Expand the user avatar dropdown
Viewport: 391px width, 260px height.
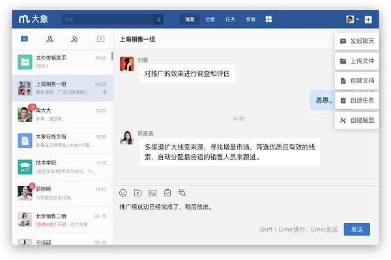[x=352, y=19]
